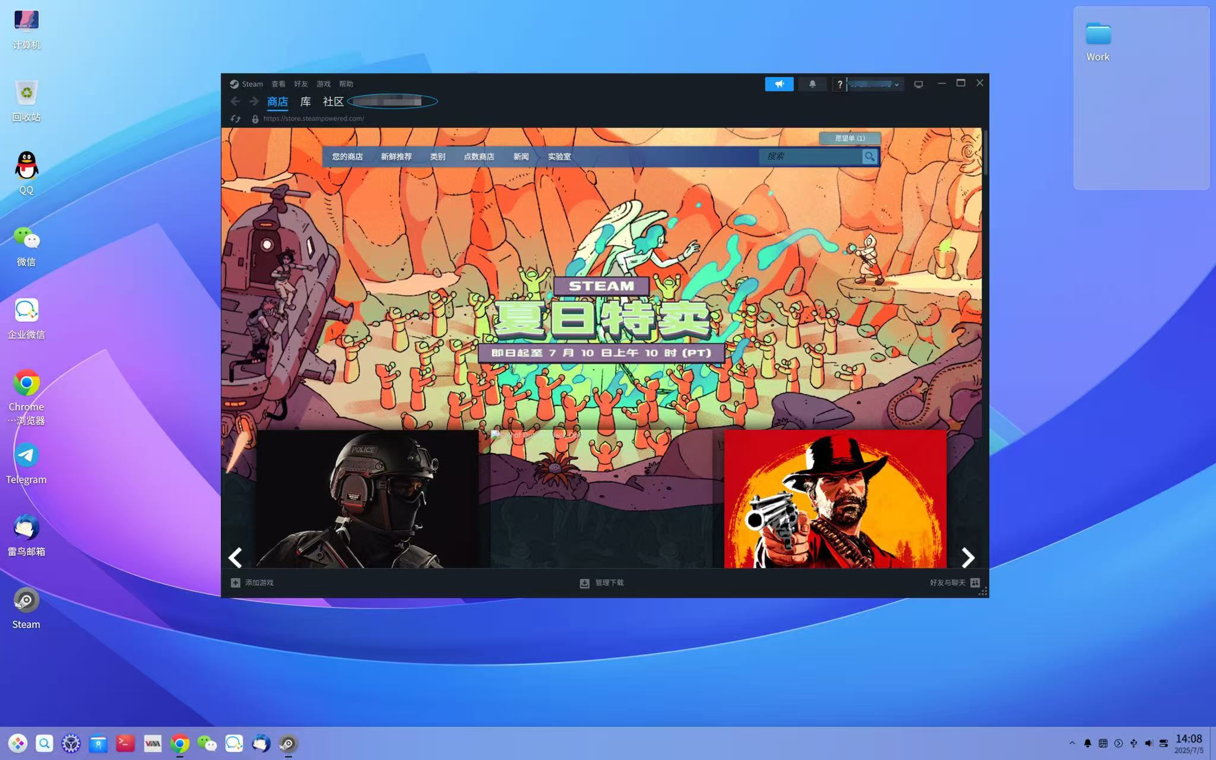Image resolution: width=1216 pixels, height=760 pixels.
Task: Open the terminal icon in taskbar
Action: 125,743
